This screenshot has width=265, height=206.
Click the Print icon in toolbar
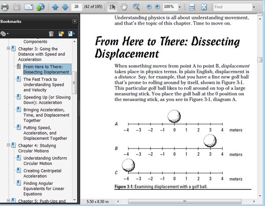pos(5,7)
